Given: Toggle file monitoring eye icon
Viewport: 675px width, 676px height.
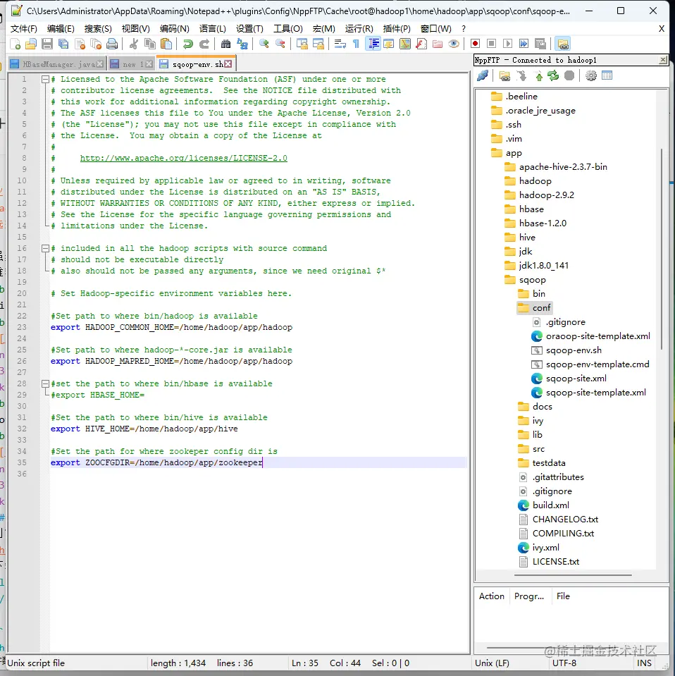Looking at the screenshot, I should [454, 44].
